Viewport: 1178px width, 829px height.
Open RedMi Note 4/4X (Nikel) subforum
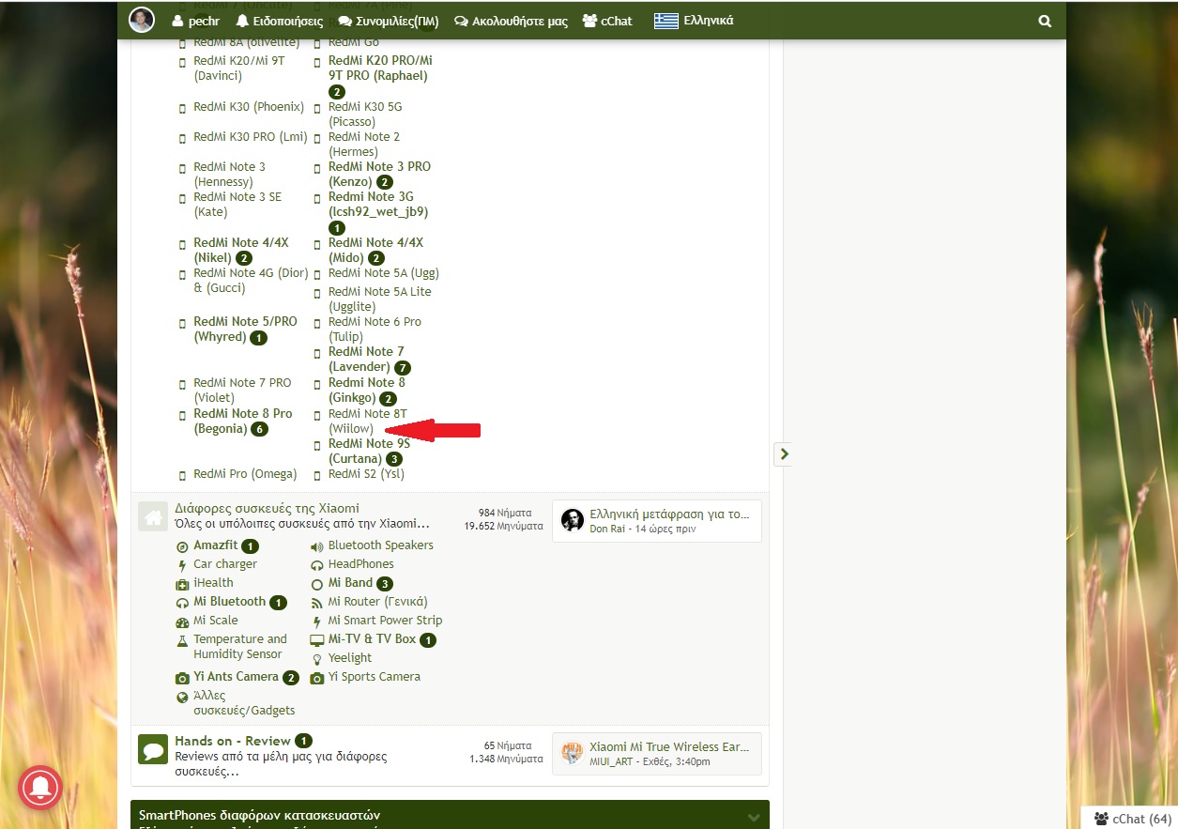click(x=240, y=250)
